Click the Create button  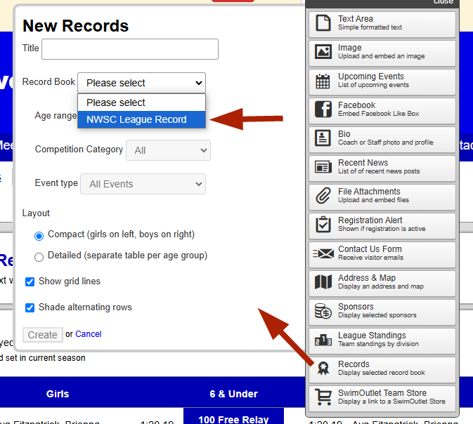click(x=43, y=335)
